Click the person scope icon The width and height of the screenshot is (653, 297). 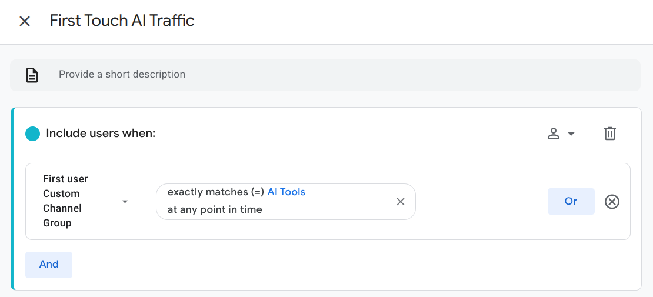[553, 134]
